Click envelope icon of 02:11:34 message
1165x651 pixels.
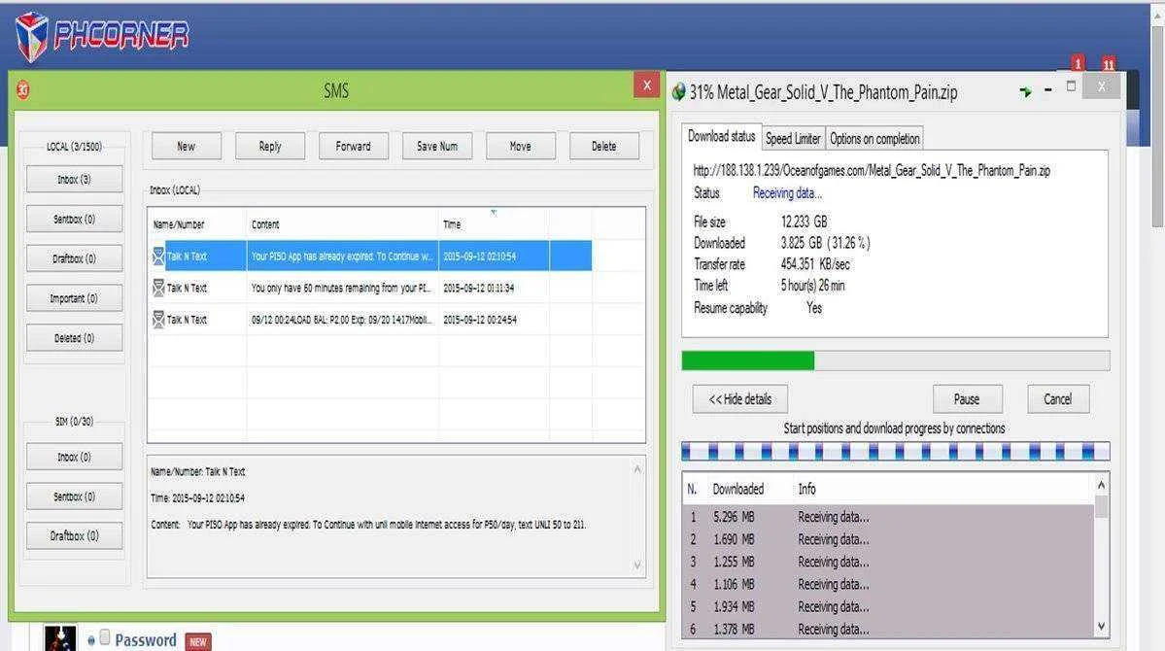(x=158, y=288)
